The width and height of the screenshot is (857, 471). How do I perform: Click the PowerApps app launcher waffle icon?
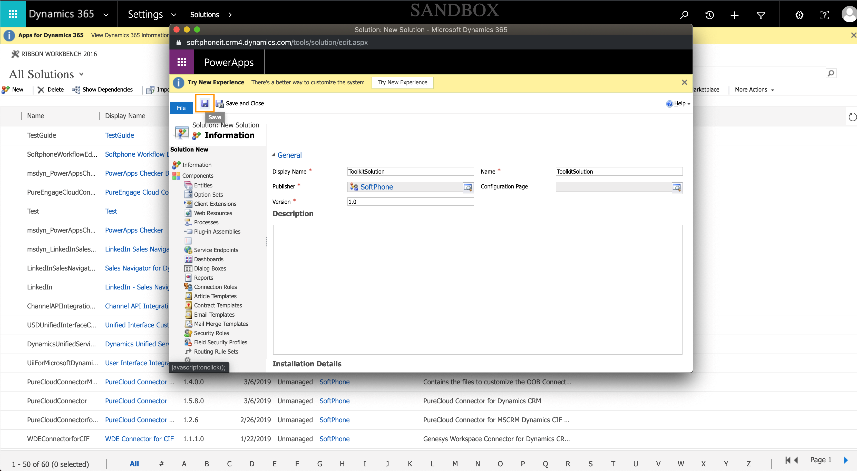click(182, 62)
